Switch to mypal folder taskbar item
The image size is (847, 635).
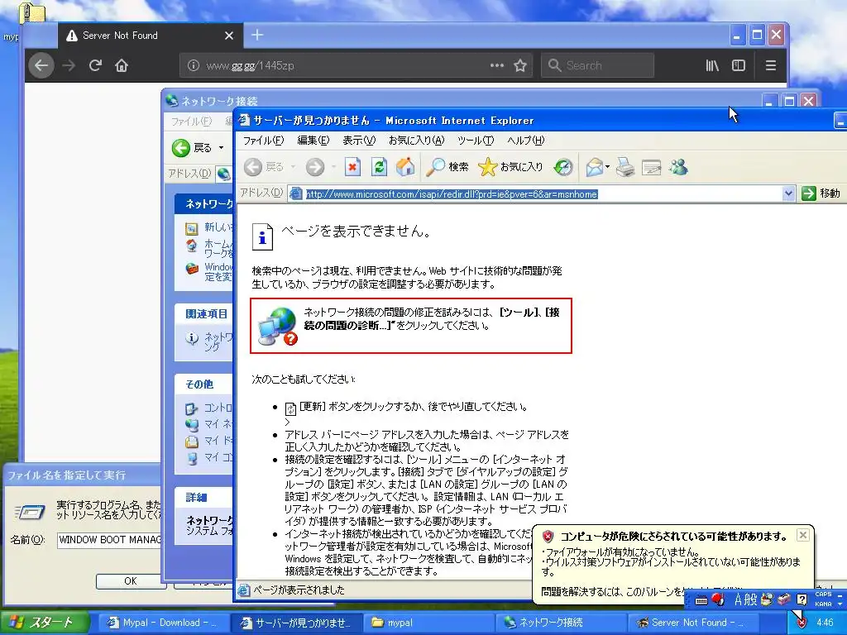pyautogui.click(x=429, y=623)
